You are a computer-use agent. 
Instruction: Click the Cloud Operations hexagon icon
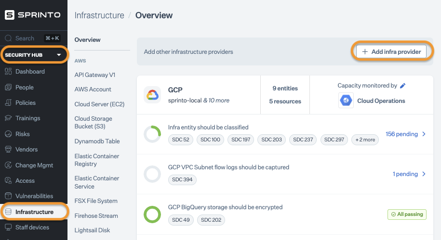346,101
